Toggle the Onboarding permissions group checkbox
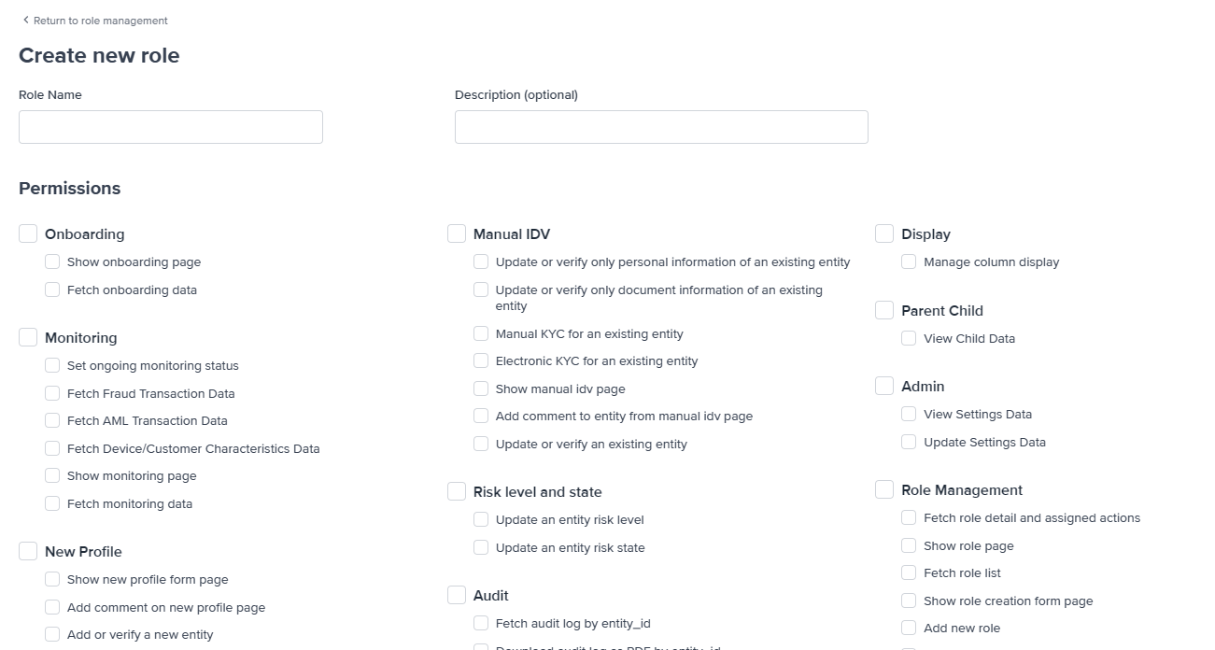Viewport: 1215px width, 650px height. [28, 233]
